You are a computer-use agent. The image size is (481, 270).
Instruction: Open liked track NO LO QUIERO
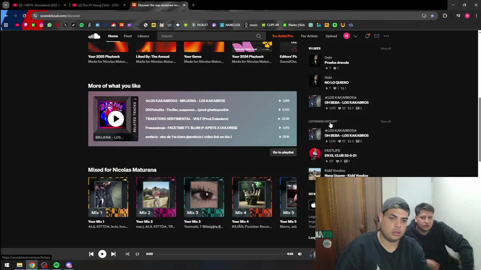tap(337, 82)
